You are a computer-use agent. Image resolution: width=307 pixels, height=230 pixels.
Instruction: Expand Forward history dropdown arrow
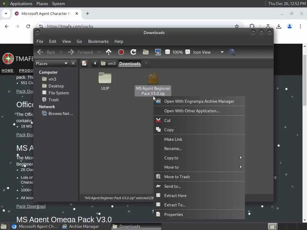click(x=99, y=52)
